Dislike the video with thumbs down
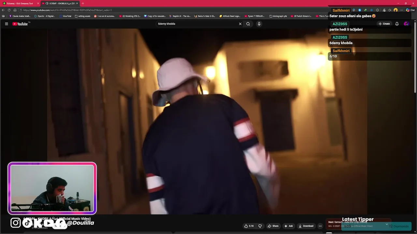417x234 pixels. [x=260, y=226]
